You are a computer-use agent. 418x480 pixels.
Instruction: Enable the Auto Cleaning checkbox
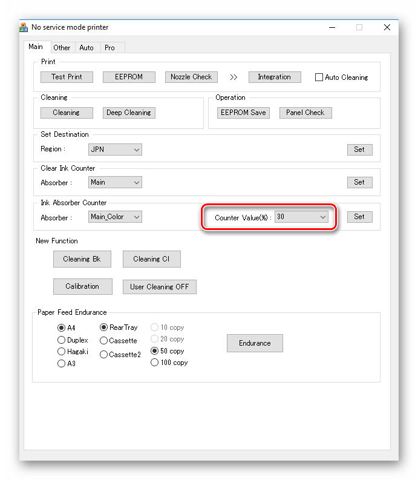pyautogui.click(x=319, y=77)
